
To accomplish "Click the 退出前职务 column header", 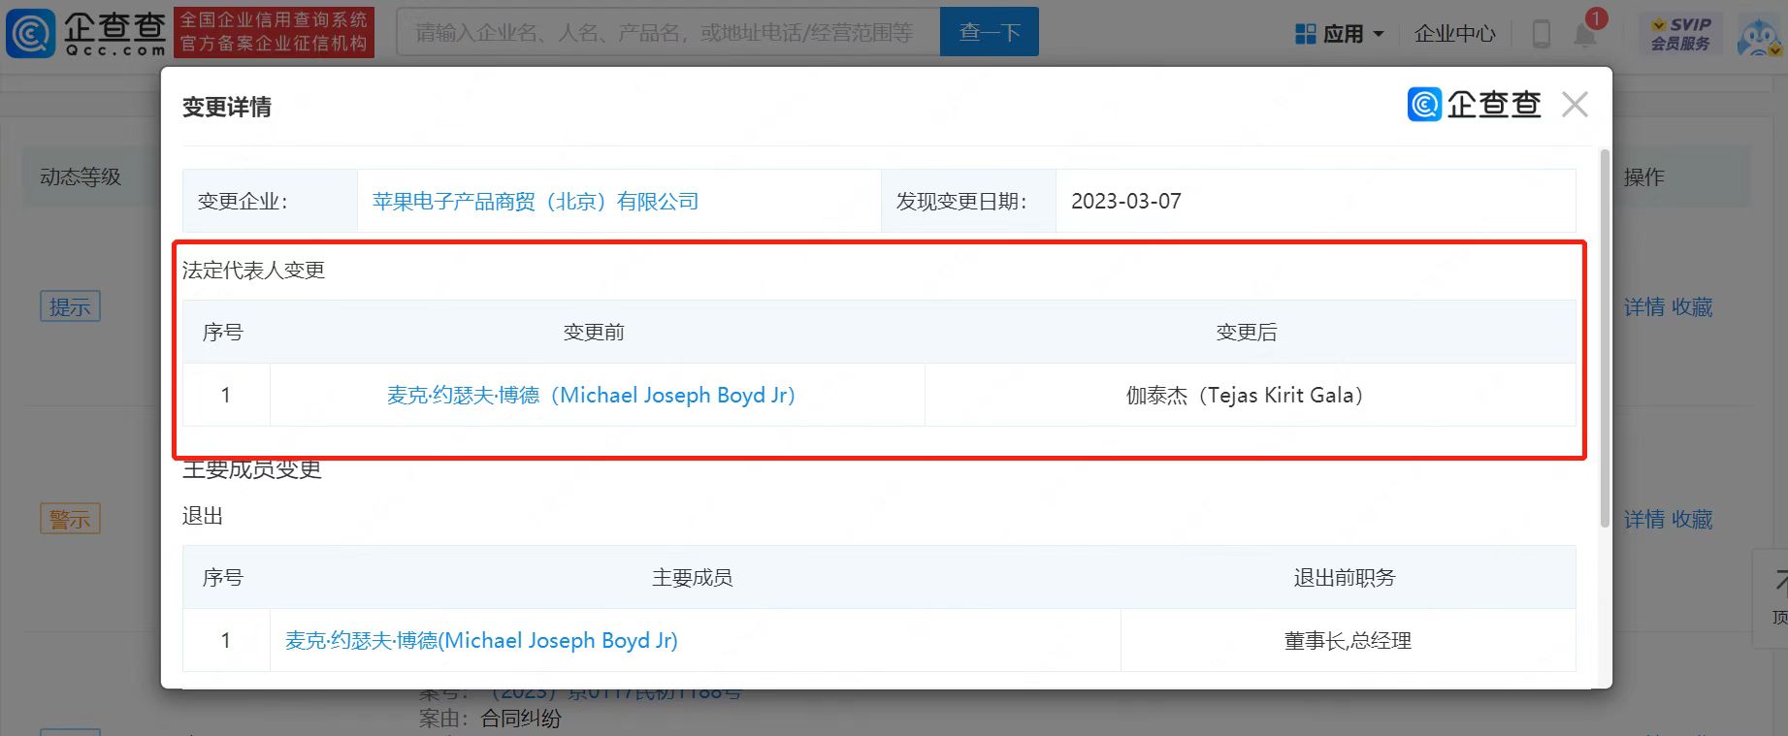I will pyautogui.click(x=1344, y=577).
